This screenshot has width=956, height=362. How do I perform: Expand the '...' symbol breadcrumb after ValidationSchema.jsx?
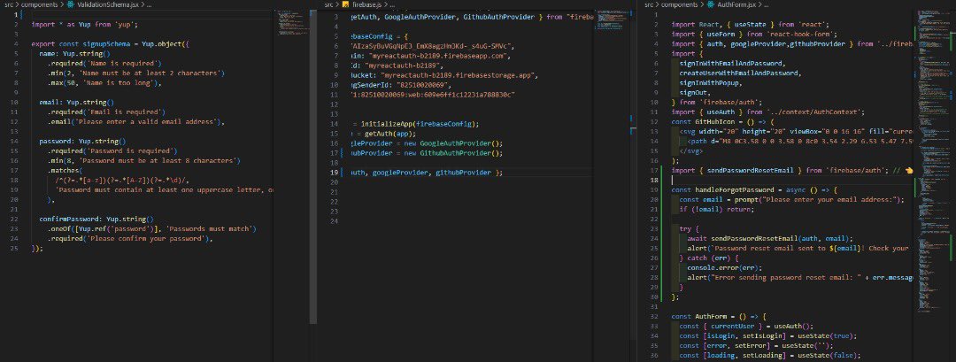[x=150, y=4]
